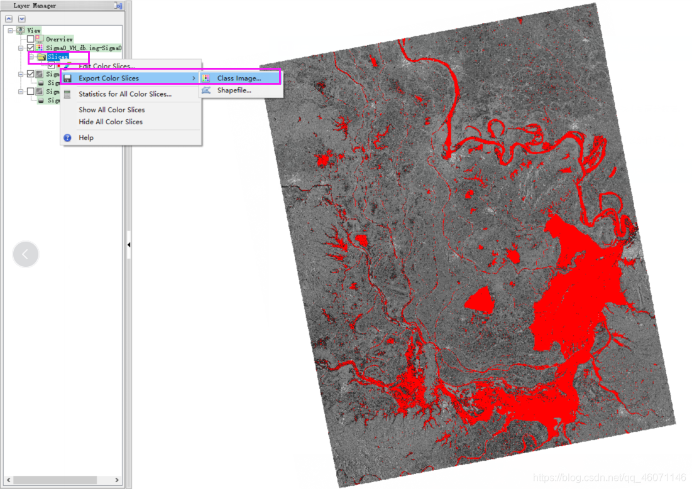Collapse the Slices folder node
The image size is (692, 489).
tap(32, 56)
